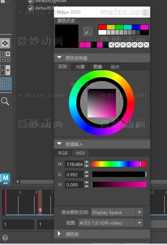Select the defaultObjectSet node icon
Viewport: 167px width, 245px height.
click(x=31, y=8)
